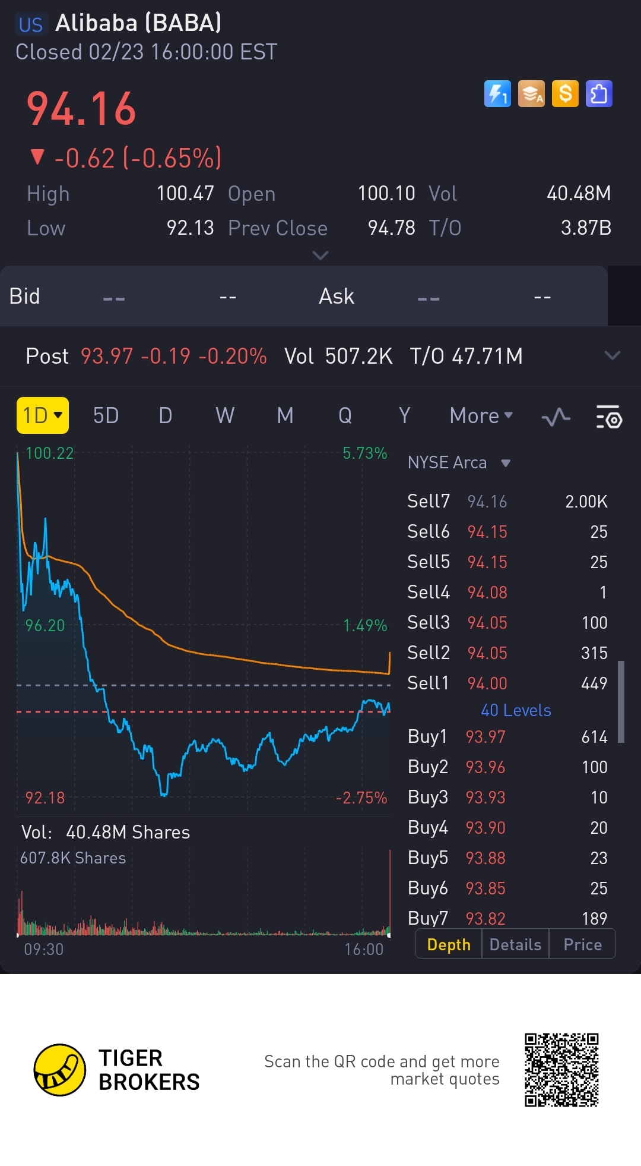
Task: Tap the Buy2 93.96 order row
Action: pos(507,767)
